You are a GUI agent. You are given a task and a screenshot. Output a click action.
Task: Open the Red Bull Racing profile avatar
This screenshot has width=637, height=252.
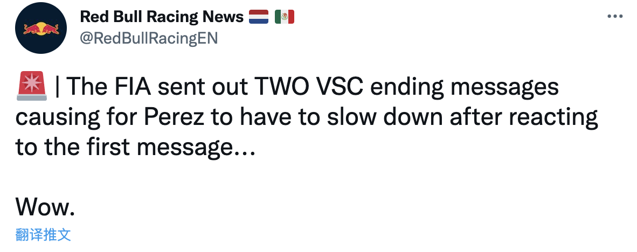click(41, 28)
